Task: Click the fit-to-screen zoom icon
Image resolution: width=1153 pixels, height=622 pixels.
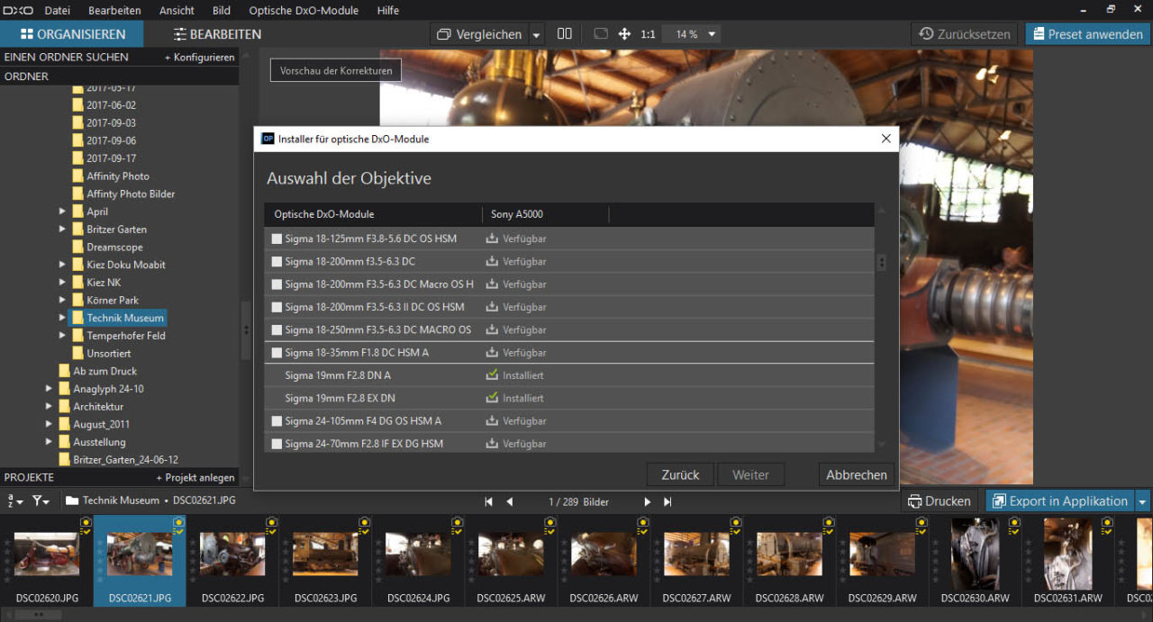Action: [x=601, y=34]
